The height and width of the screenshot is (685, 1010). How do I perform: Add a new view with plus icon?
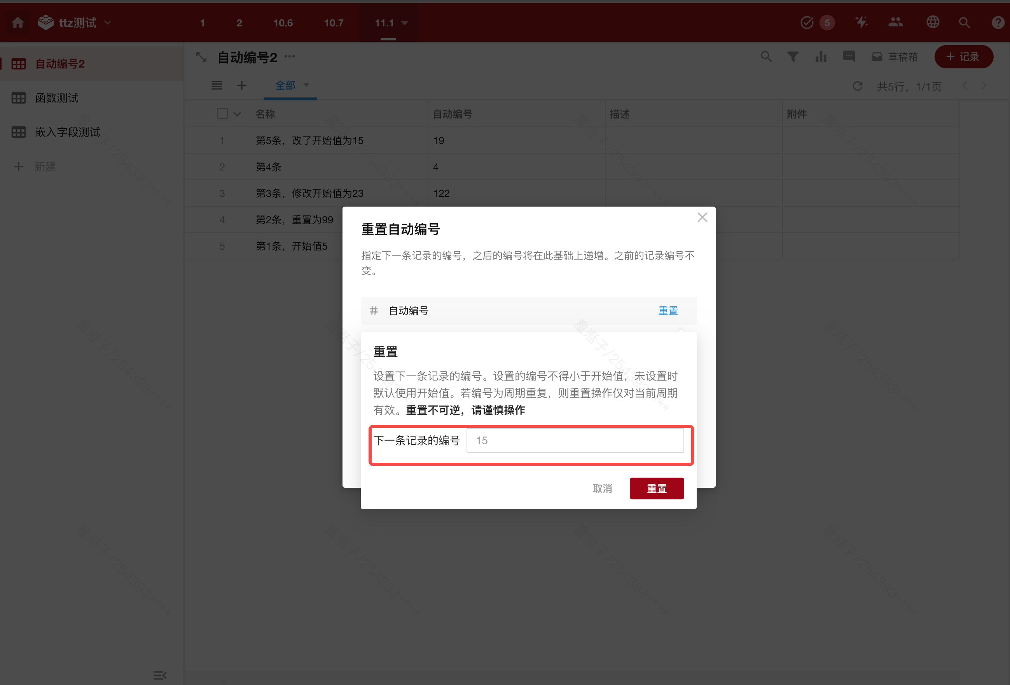tap(242, 85)
